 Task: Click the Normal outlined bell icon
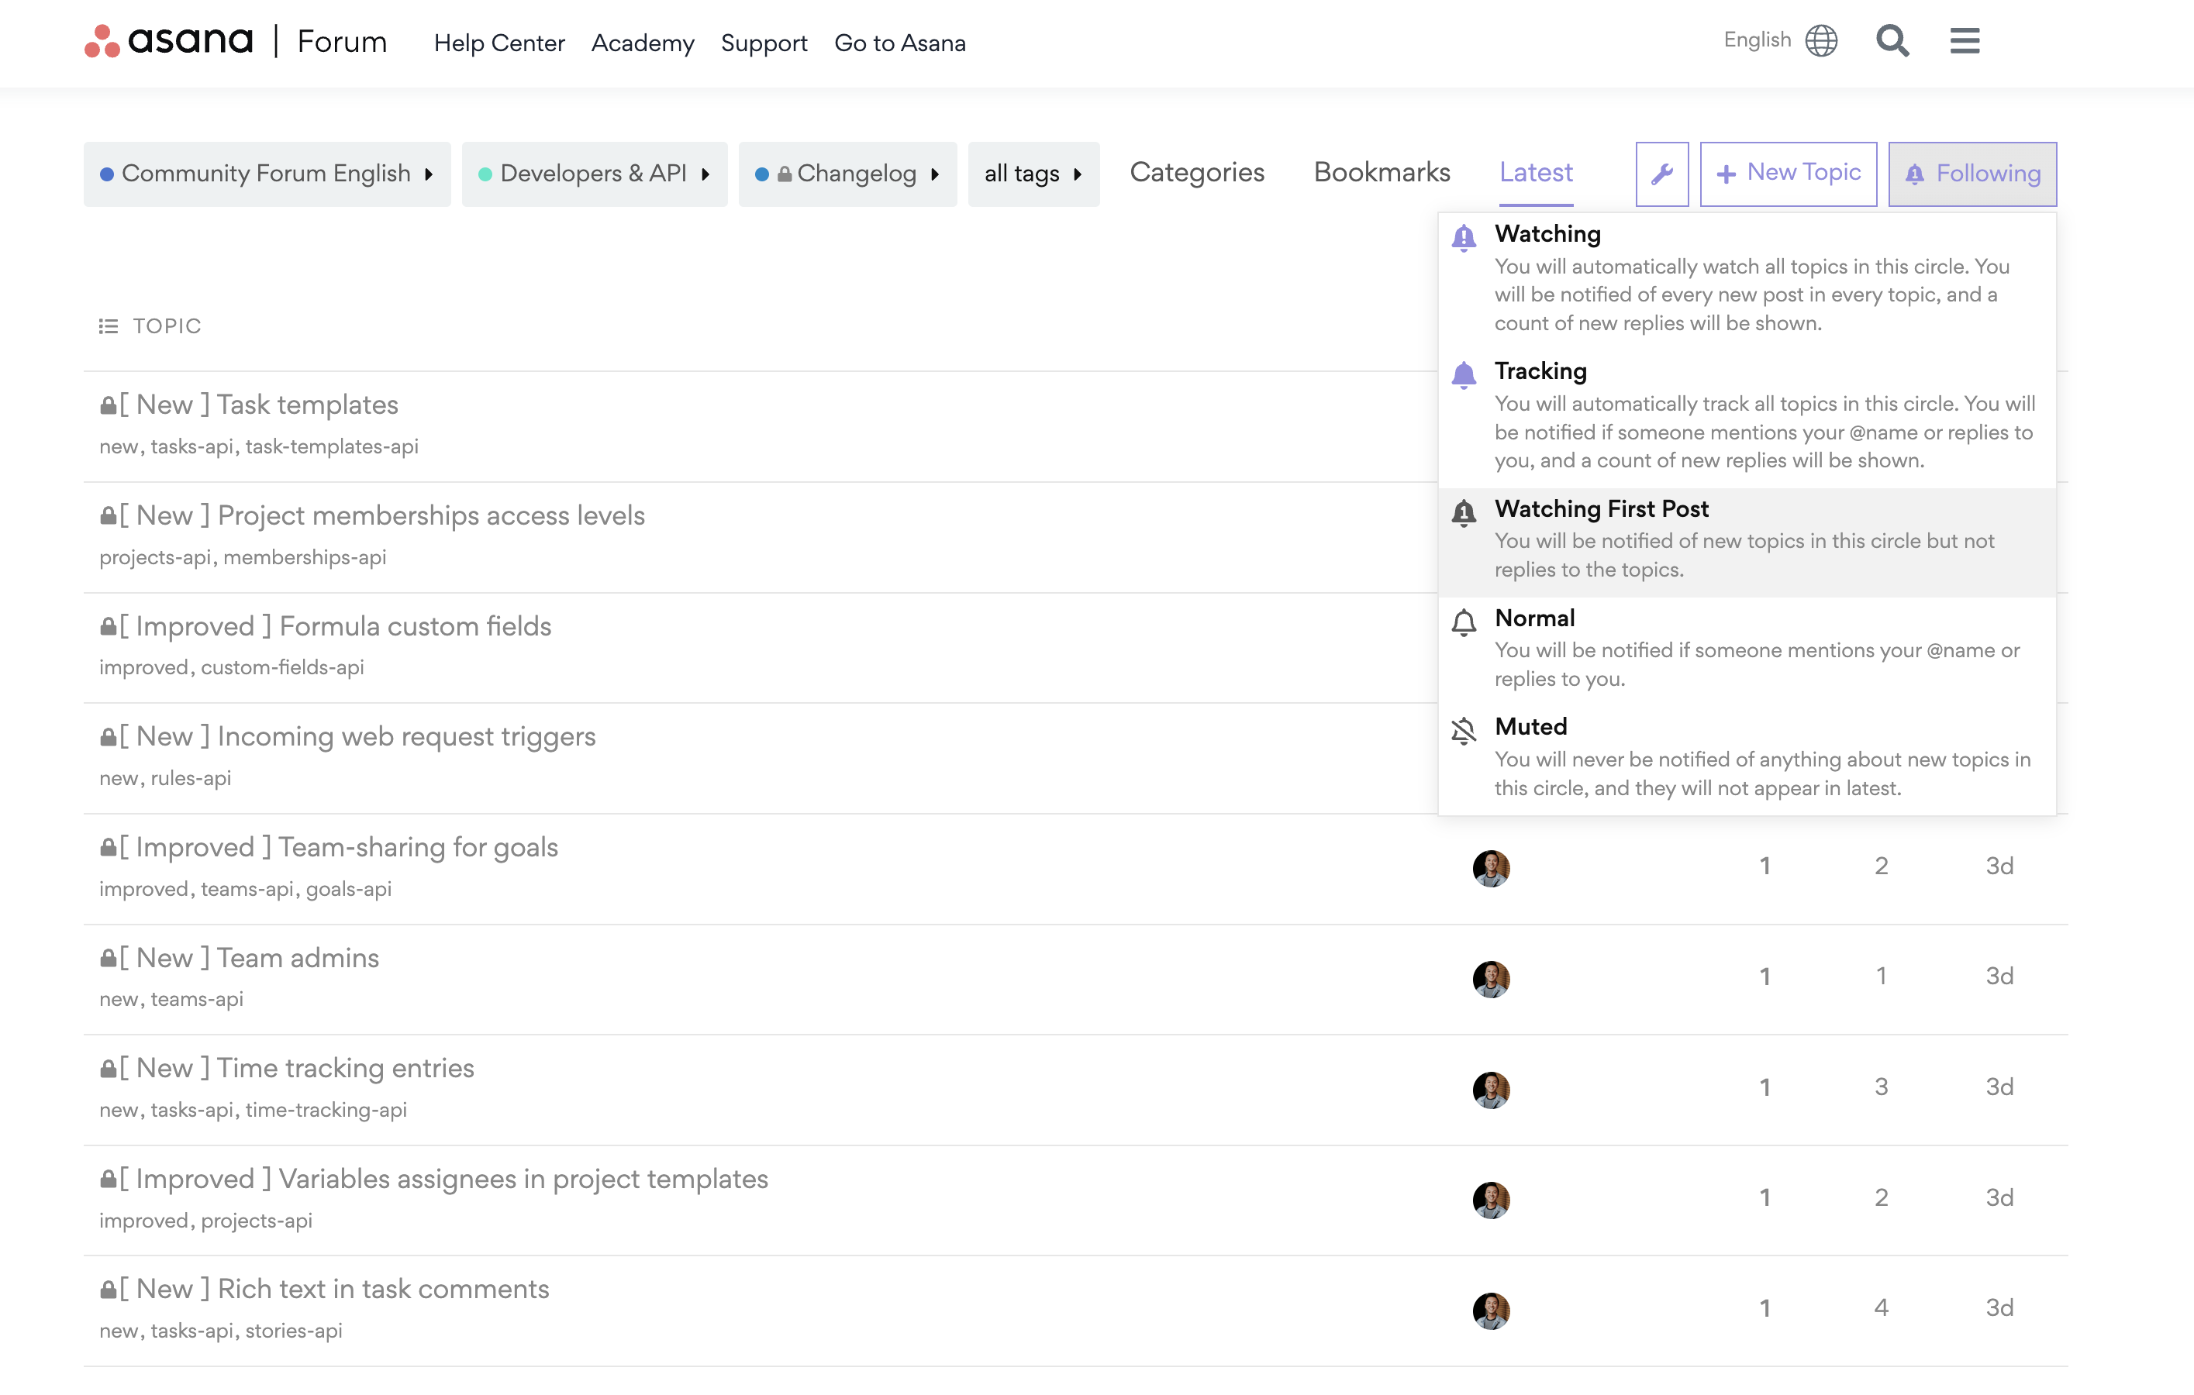click(1463, 622)
